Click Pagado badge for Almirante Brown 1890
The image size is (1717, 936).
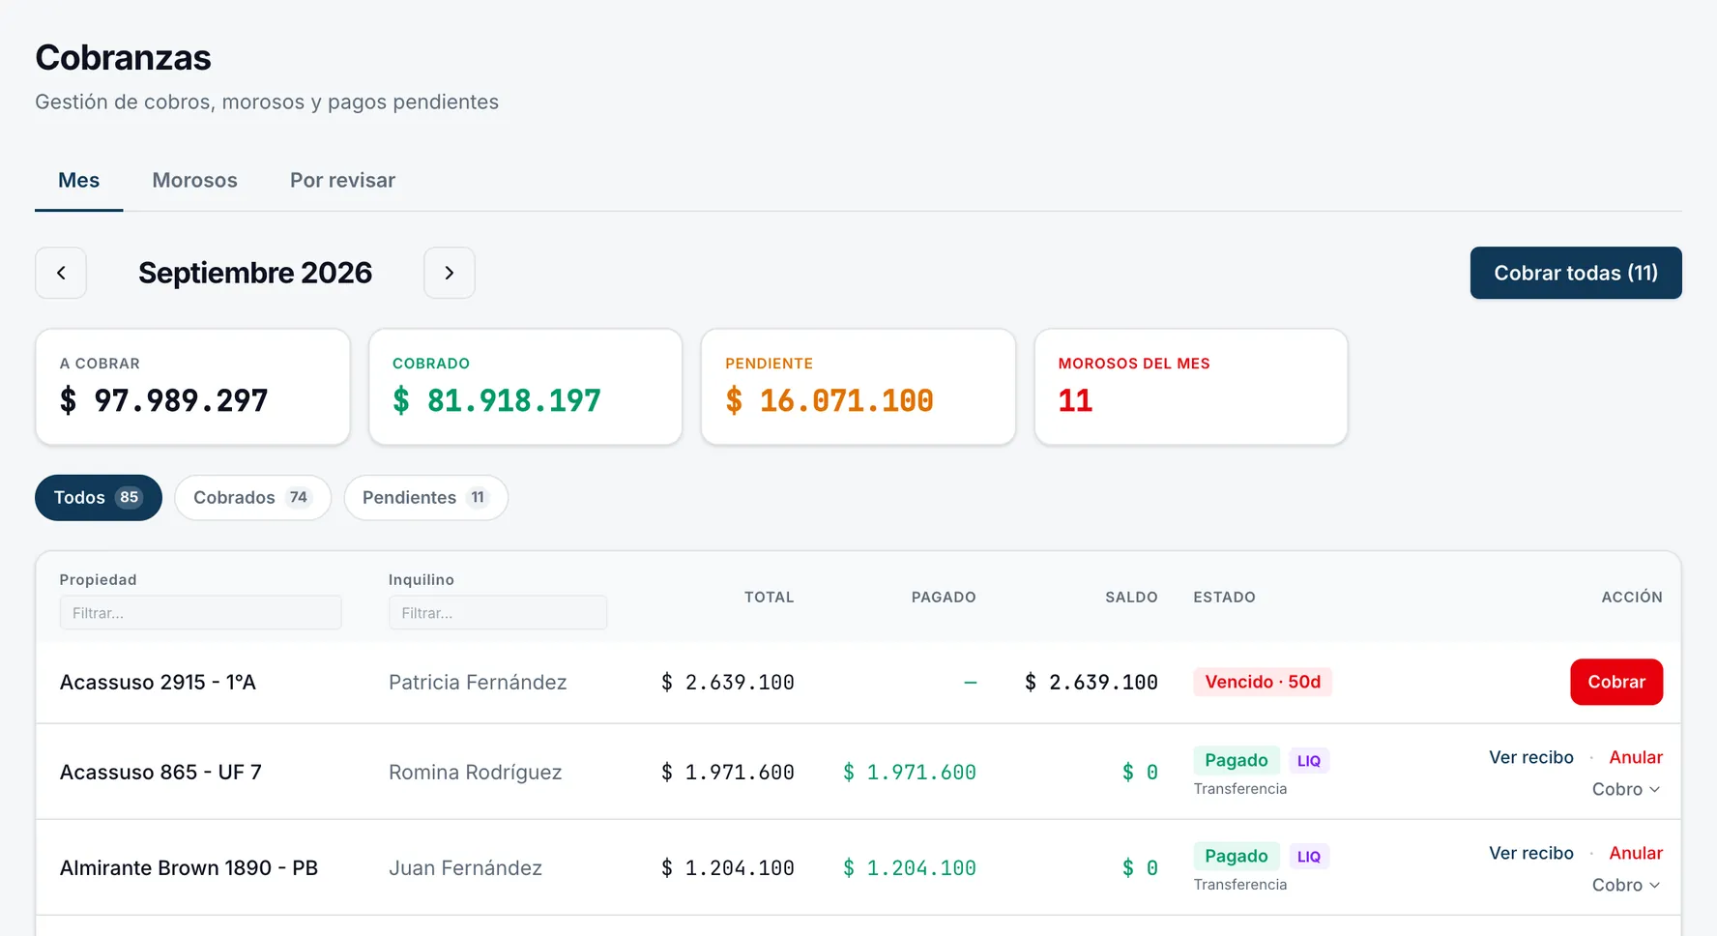pos(1237,856)
